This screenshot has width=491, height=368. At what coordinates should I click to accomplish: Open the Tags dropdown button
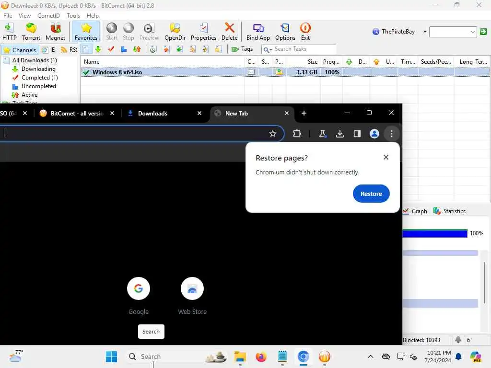point(242,49)
